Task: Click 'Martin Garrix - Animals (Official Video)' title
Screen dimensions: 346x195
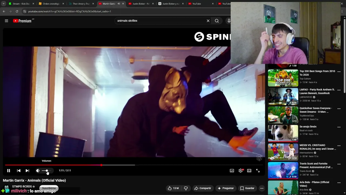Action: 34,180
